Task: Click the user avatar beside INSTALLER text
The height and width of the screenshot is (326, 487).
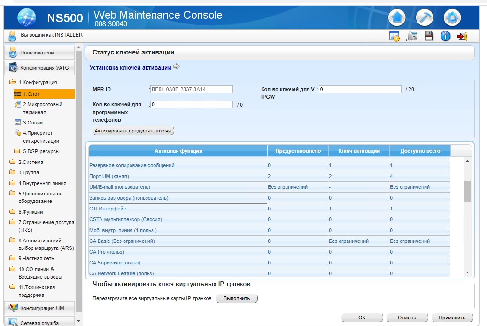Action: [12, 36]
